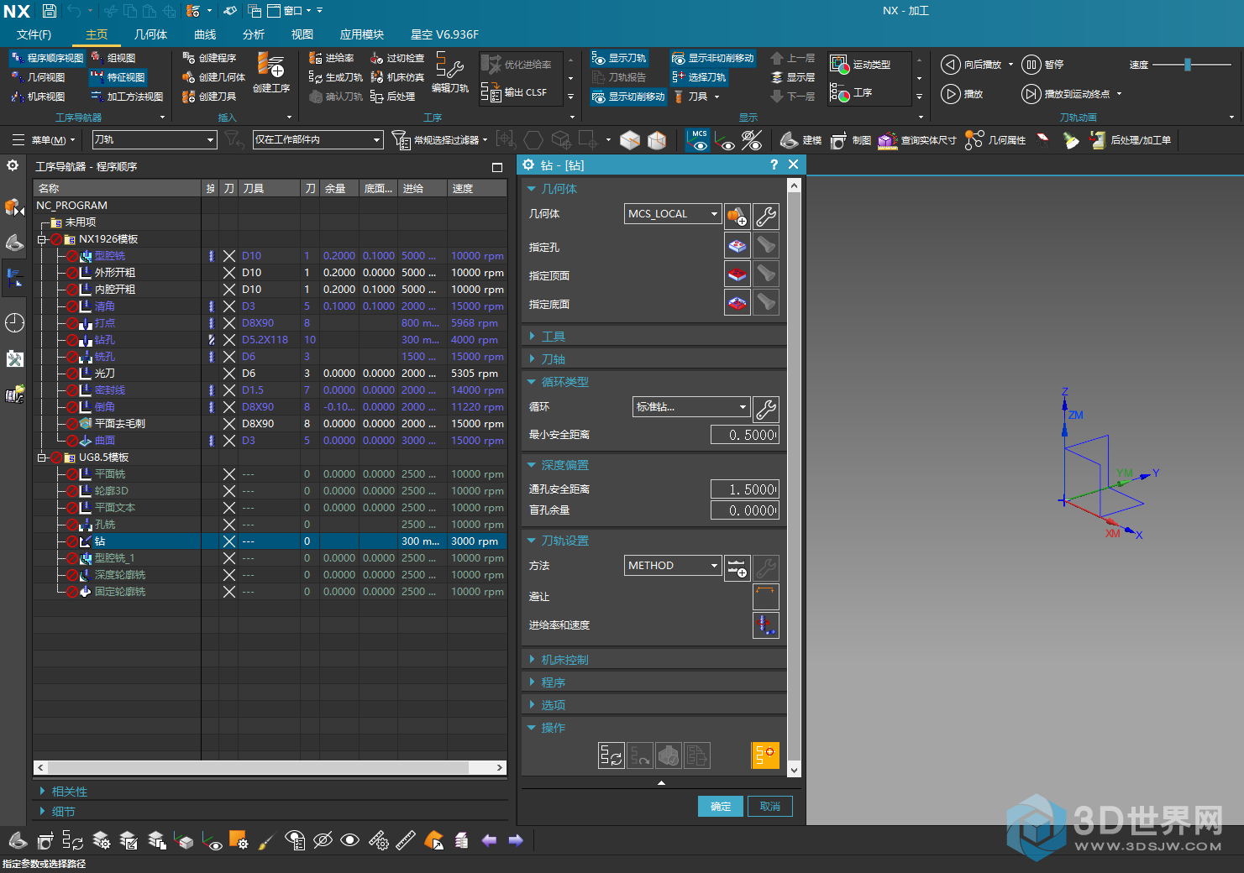1244x873 pixels.
Task: Click the MCS display icon in the toolbar
Action: point(699,140)
